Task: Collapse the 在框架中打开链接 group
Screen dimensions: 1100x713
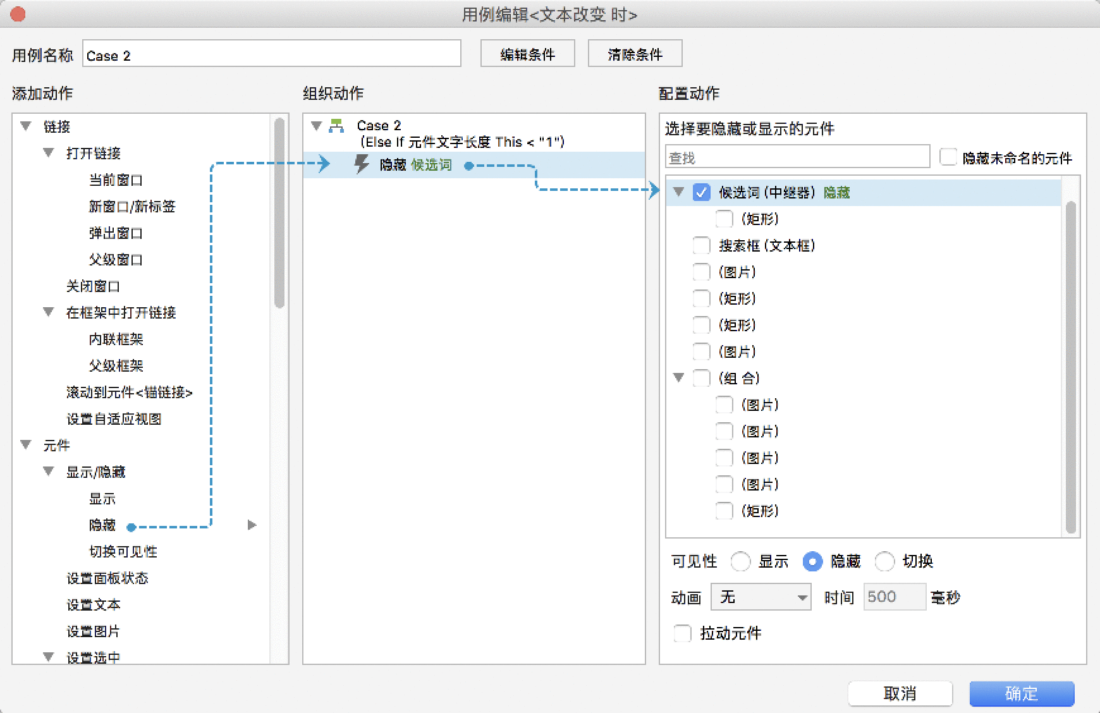Action: click(49, 312)
